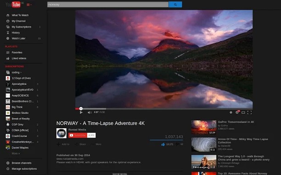Click the video frame to play
281x175 pixels.
[164, 59]
